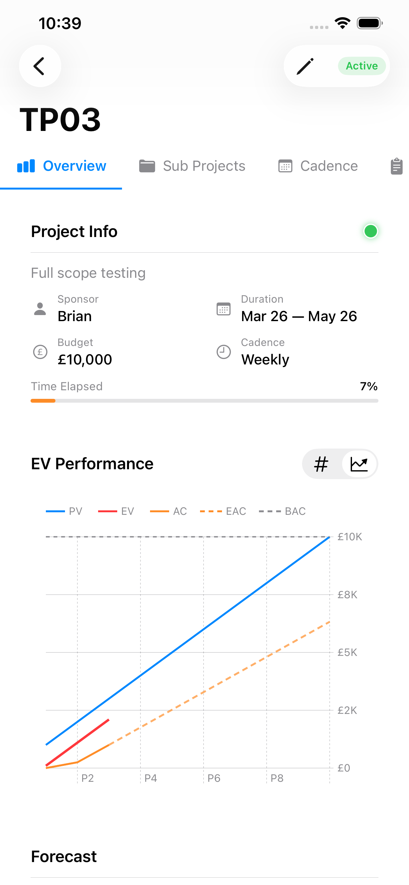Open the clipboard tab icon on the right
The image size is (409, 885).
396,166
